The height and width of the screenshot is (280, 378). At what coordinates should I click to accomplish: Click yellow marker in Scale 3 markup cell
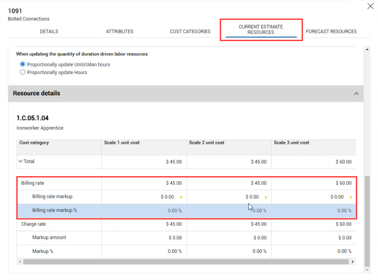point(350,197)
